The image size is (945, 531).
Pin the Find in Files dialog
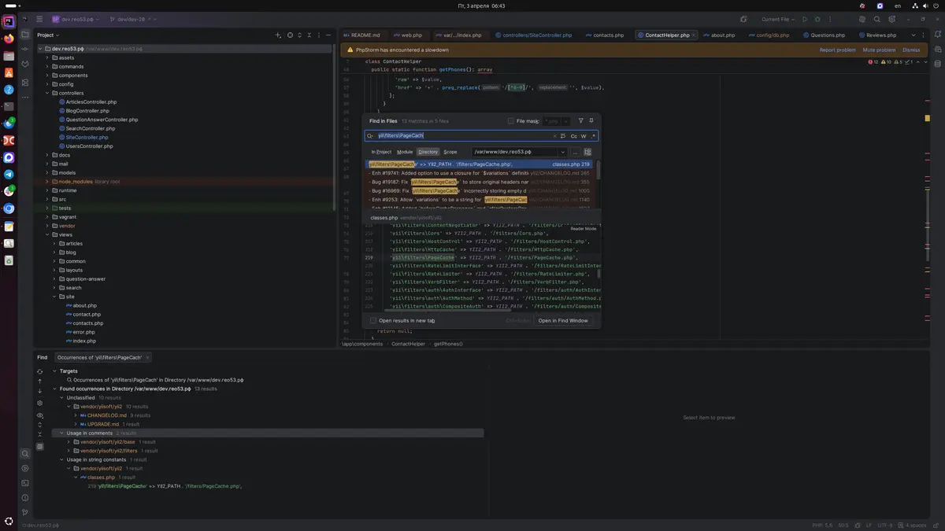(591, 121)
